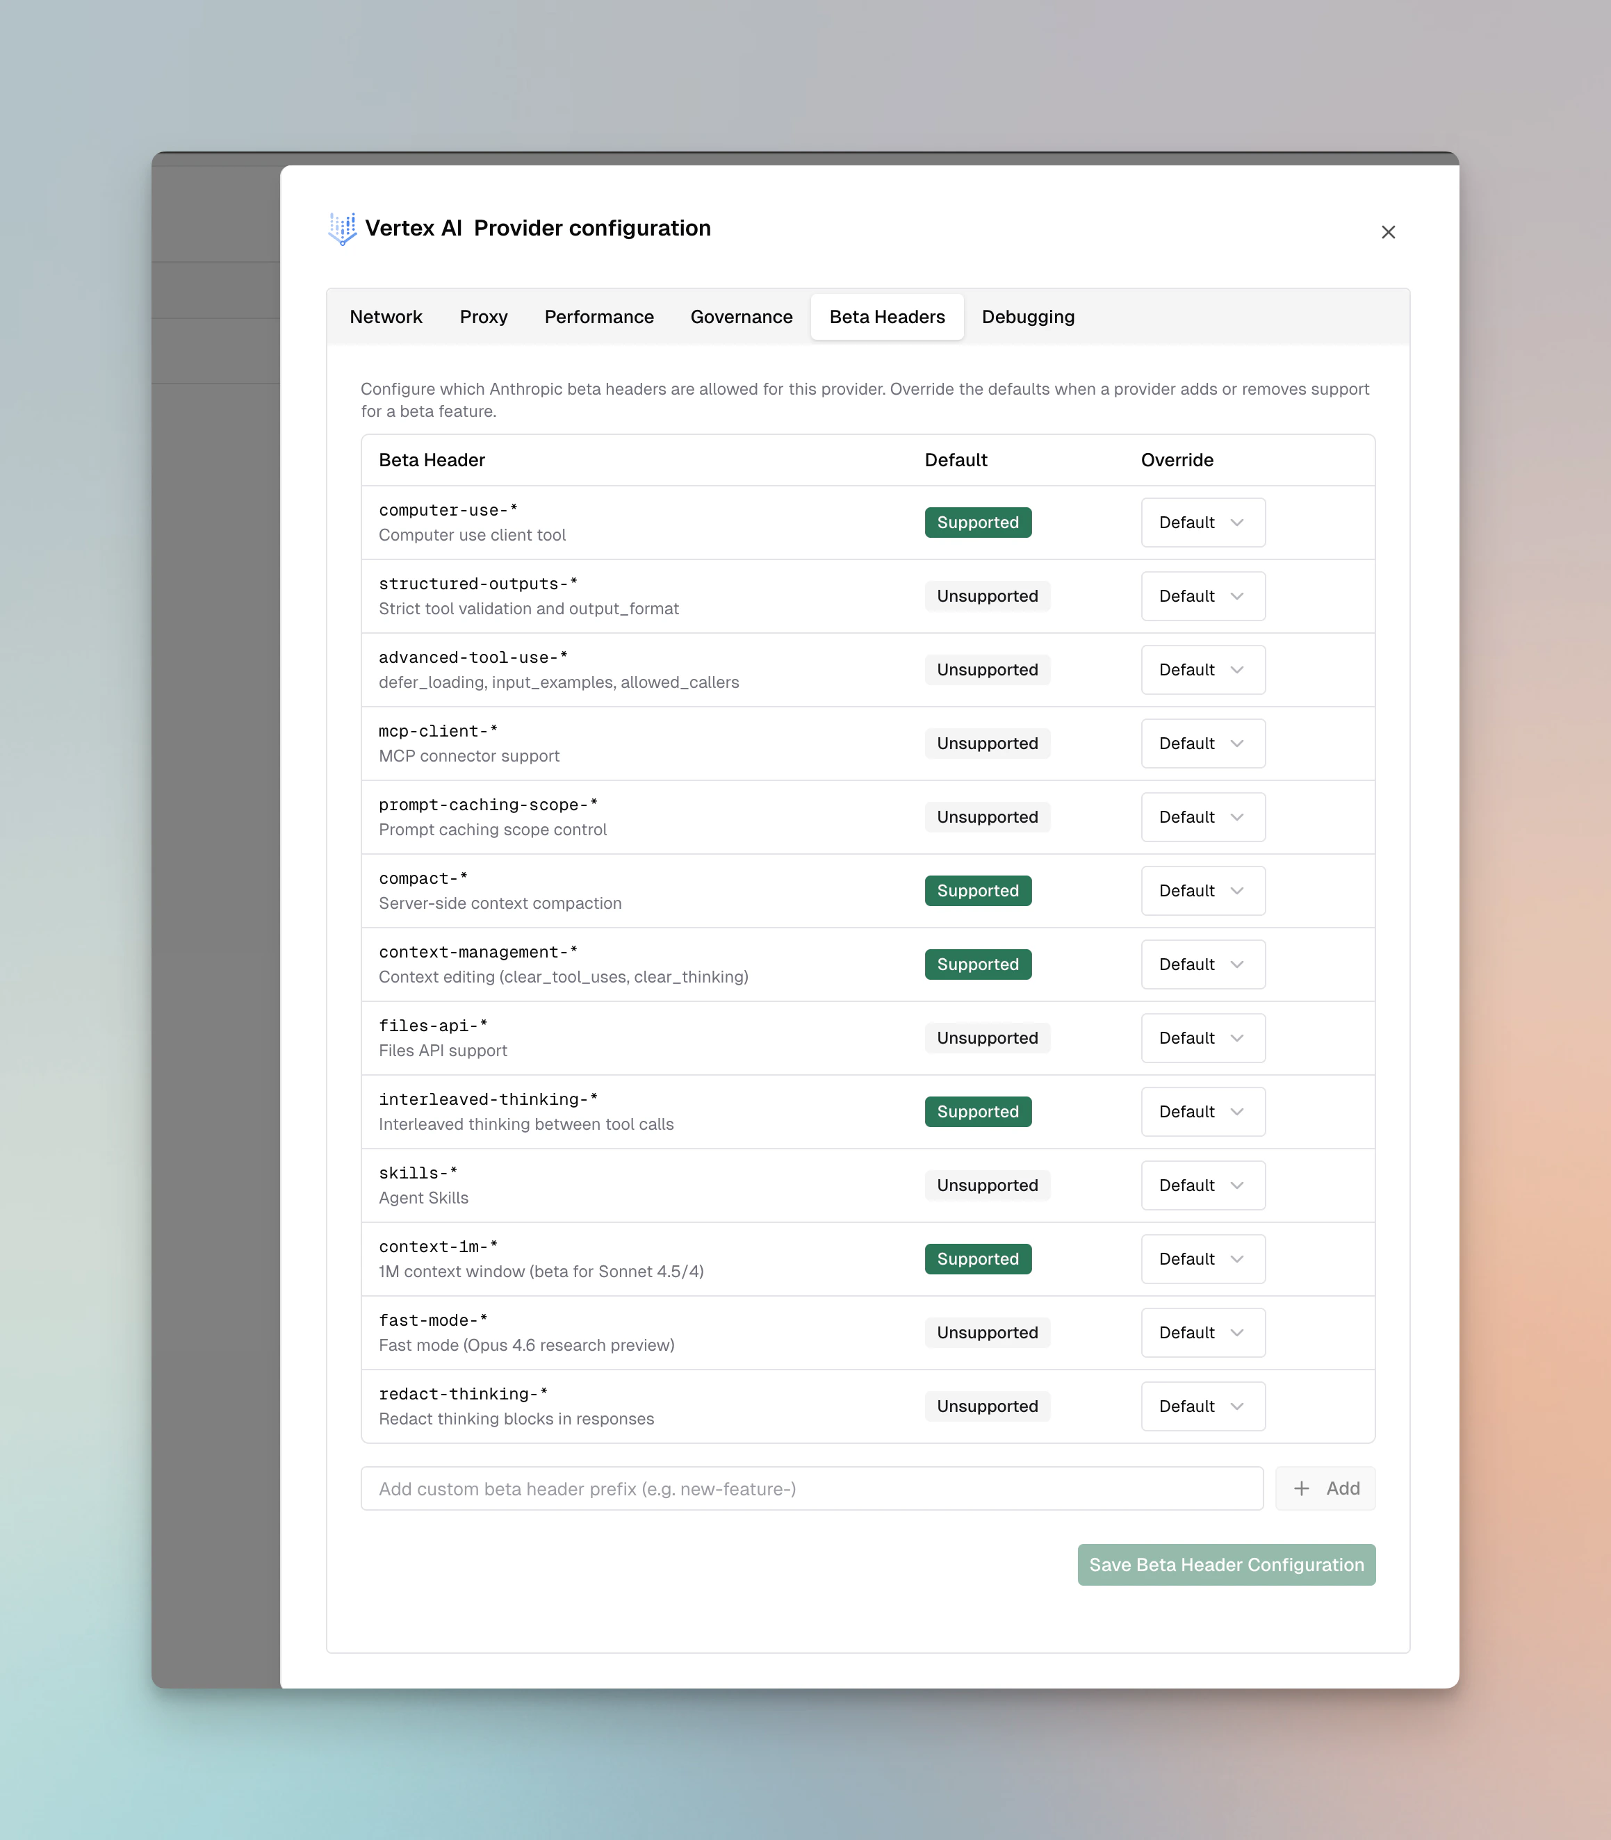
Task: Open the Performance tab
Action: (x=598, y=316)
